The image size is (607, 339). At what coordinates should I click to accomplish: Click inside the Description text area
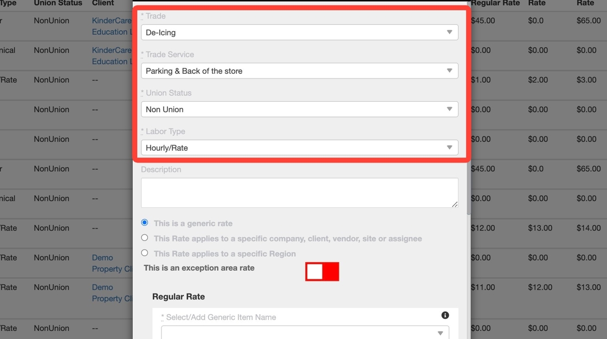click(x=299, y=192)
